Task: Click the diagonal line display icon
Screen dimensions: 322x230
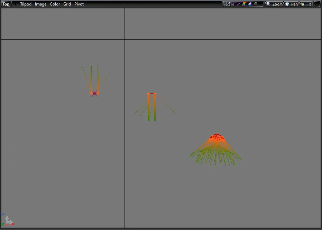Action: [x=227, y=4]
